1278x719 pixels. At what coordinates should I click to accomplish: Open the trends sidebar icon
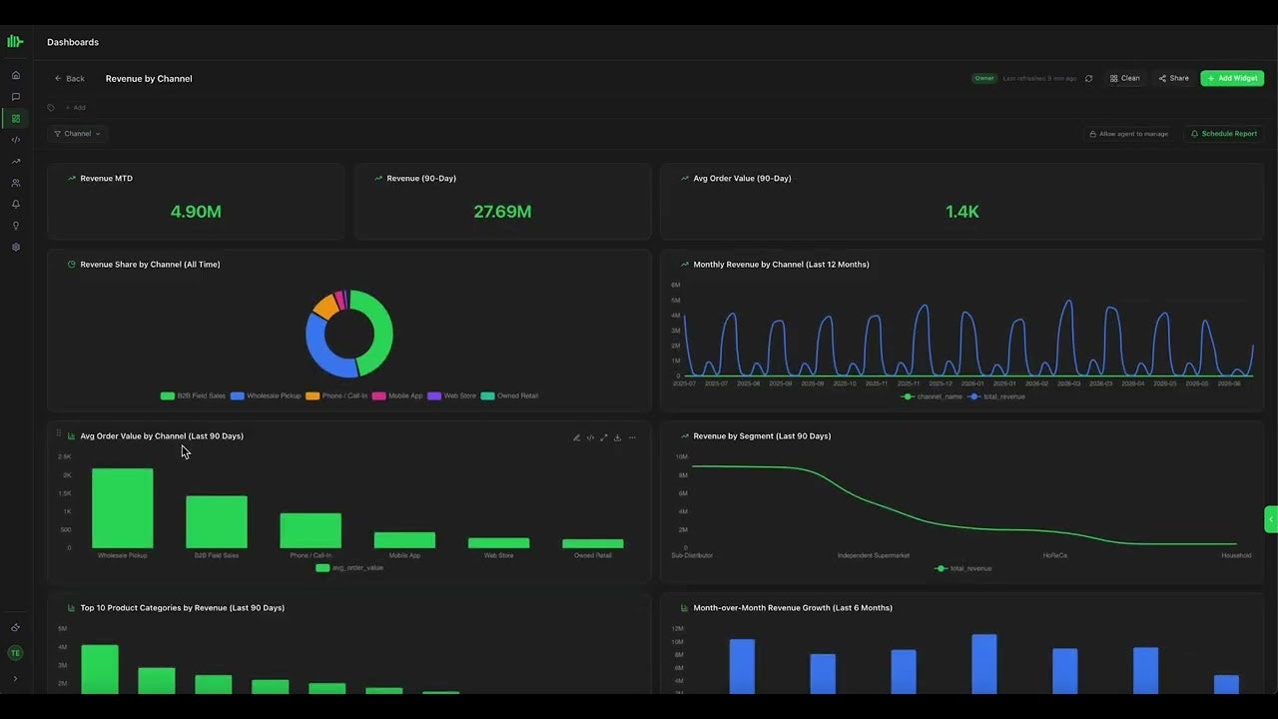[15, 161]
